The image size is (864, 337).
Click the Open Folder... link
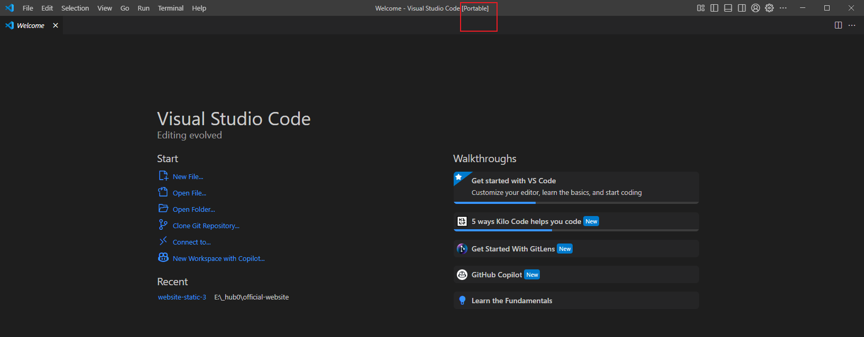194,209
